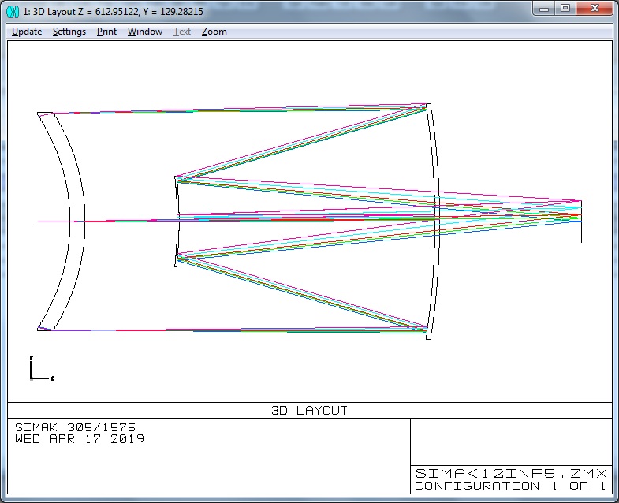Image resolution: width=619 pixels, height=503 pixels.
Task: Minimize the 3D Layout window
Action: (544, 9)
